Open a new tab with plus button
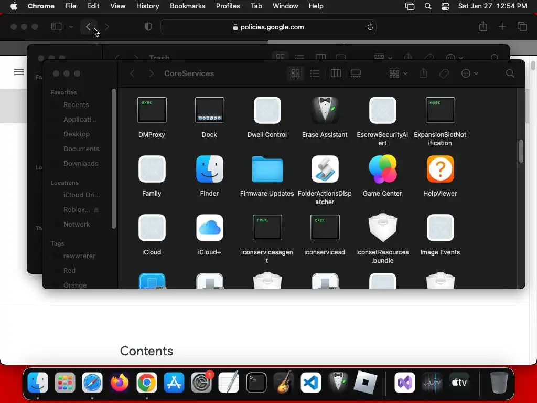 [502, 26]
